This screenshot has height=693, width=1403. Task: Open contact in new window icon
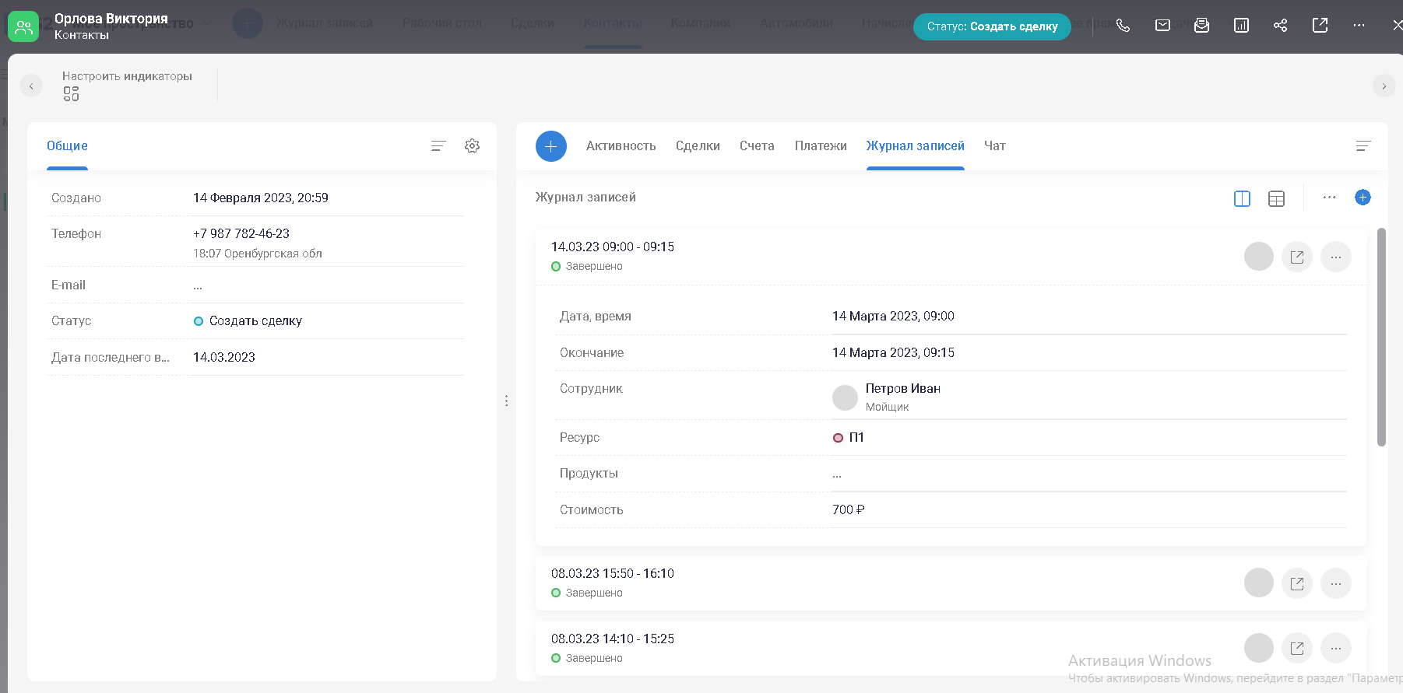coord(1320,26)
